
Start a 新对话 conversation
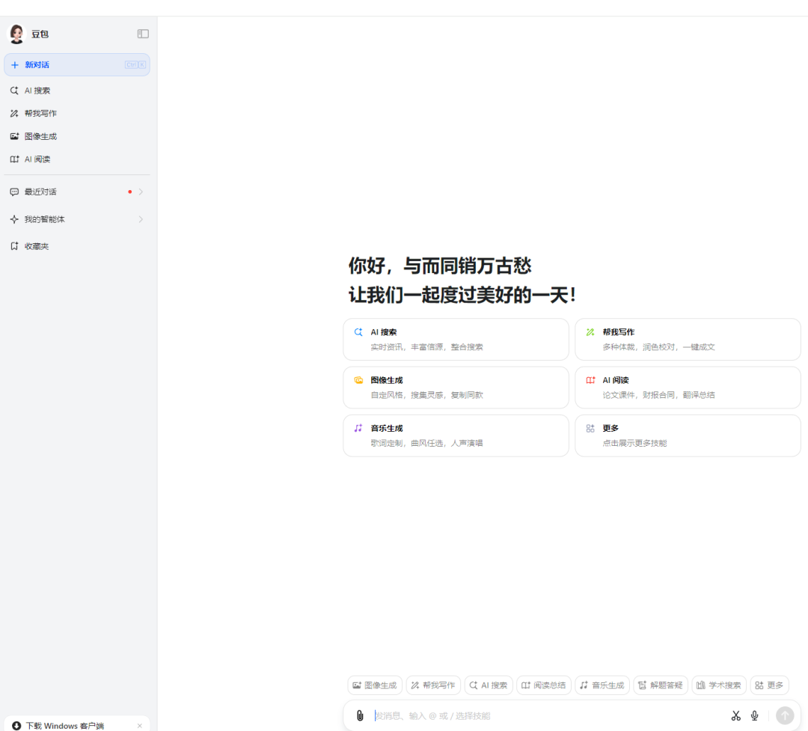click(x=77, y=64)
